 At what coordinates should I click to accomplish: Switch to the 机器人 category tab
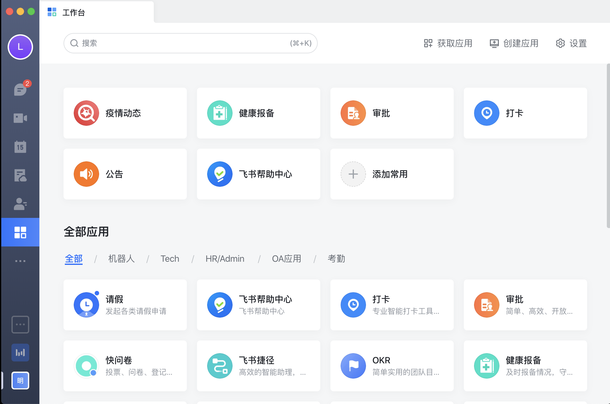click(121, 259)
